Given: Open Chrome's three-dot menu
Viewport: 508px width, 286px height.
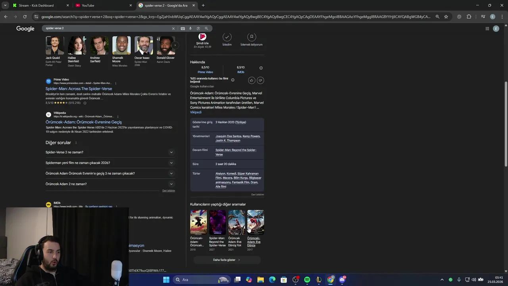Looking at the screenshot, I should tap(502, 17).
